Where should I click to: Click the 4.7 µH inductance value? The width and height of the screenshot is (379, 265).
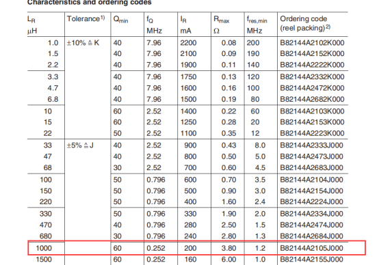(53, 88)
